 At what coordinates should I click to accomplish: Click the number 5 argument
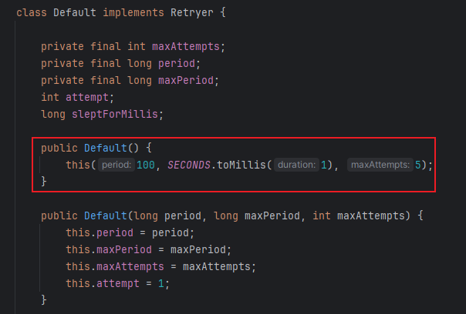(418, 165)
